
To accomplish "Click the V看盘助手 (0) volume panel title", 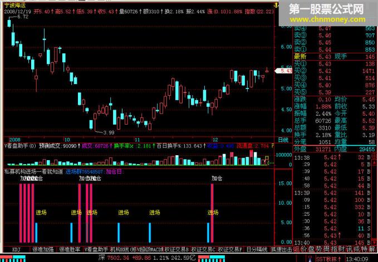I will click(x=20, y=146).
